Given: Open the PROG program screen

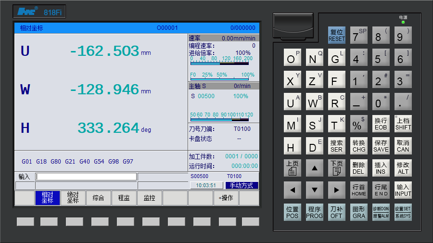Looking at the screenshot, I should click(x=314, y=212).
